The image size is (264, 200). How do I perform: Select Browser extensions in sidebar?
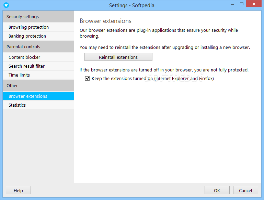coord(38,96)
